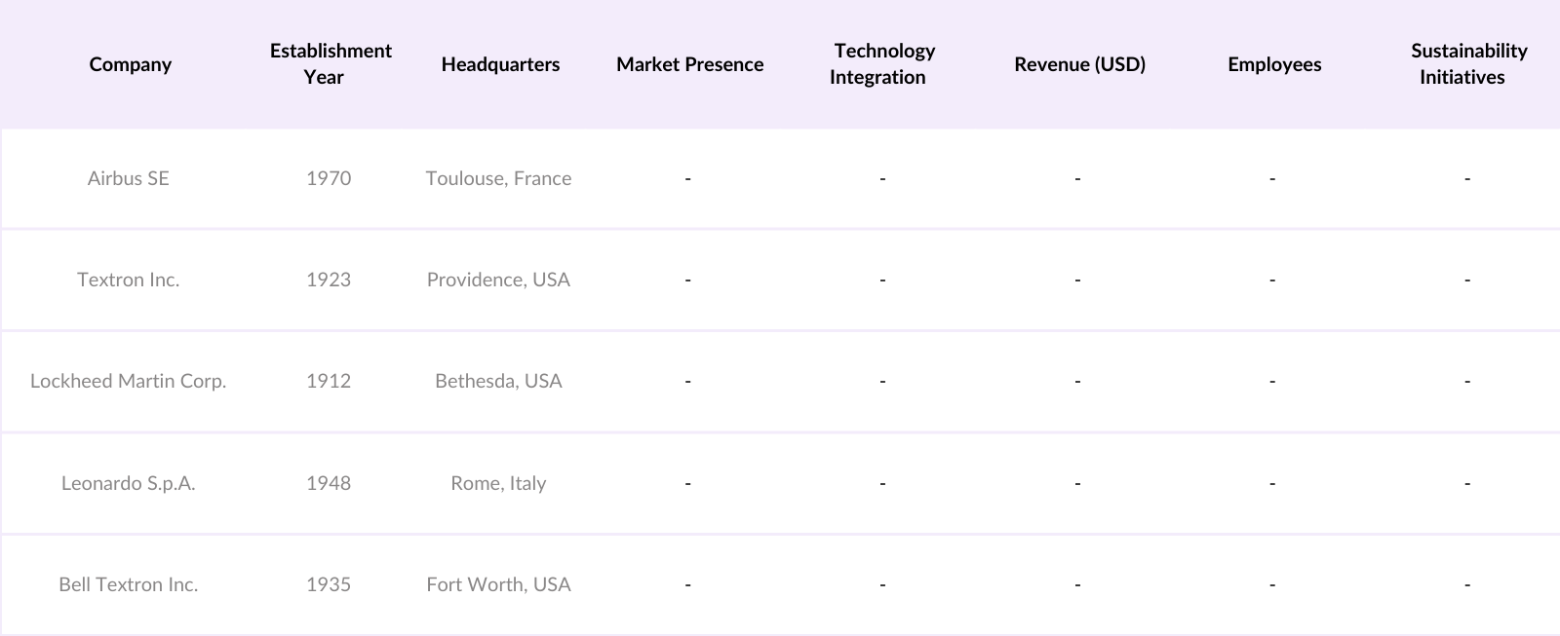Select the Textron Inc. company cell
This screenshot has height=636, width=1560.
tap(129, 280)
